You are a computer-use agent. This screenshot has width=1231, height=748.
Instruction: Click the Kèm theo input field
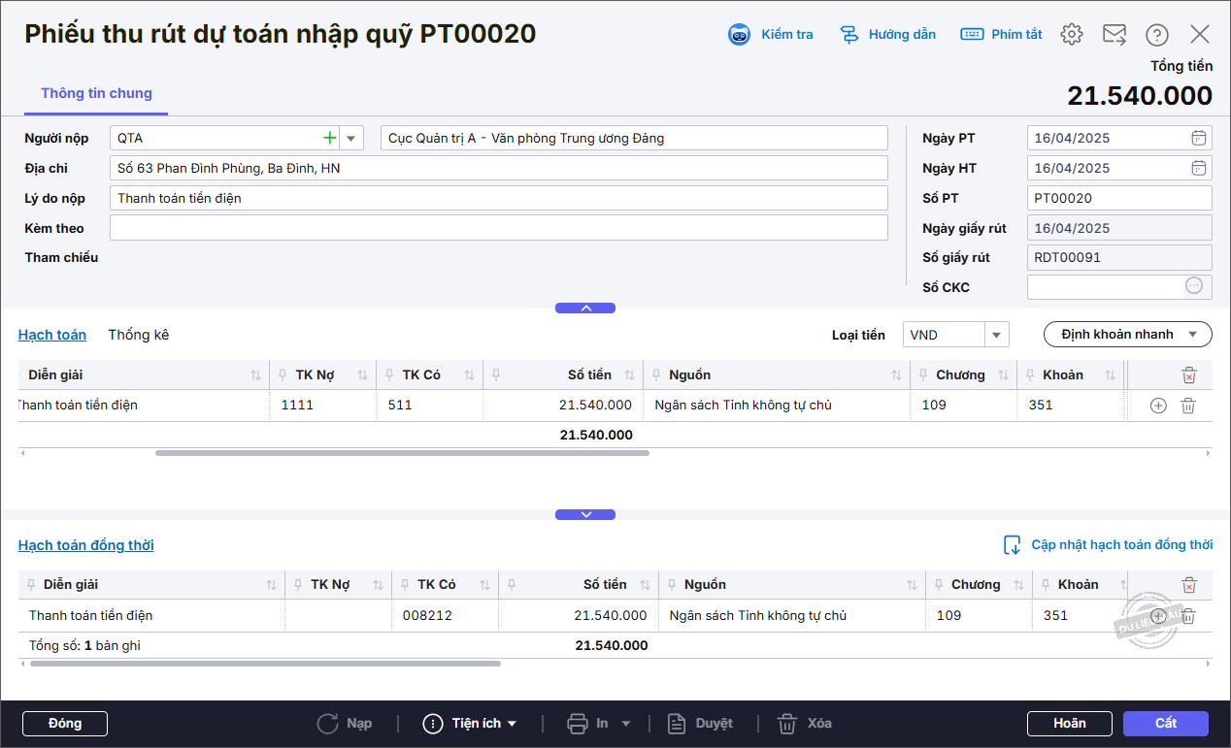point(498,228)
